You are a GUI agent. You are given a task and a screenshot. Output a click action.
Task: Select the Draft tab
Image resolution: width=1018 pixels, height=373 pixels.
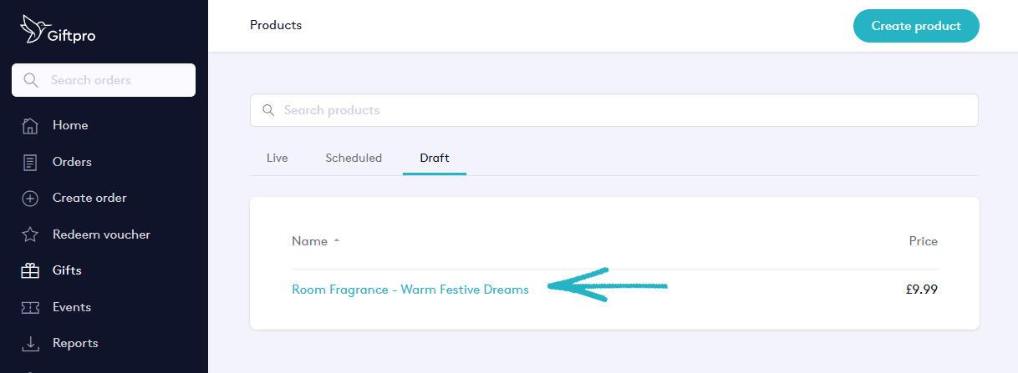435,158
